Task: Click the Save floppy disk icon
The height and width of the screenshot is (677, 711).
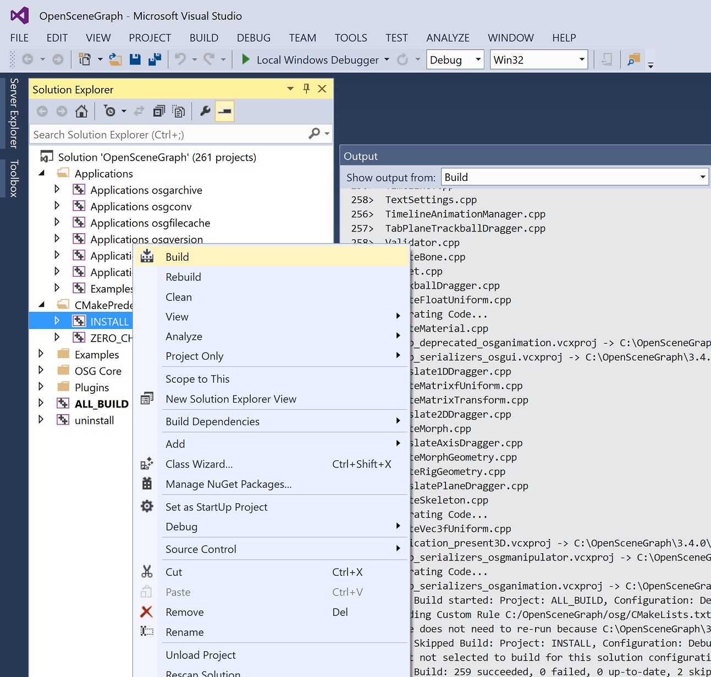Action: click(x=135, y=59)
